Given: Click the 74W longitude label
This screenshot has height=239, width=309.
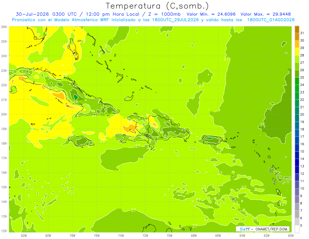Looking at the screenshot, I should point(121,235).
